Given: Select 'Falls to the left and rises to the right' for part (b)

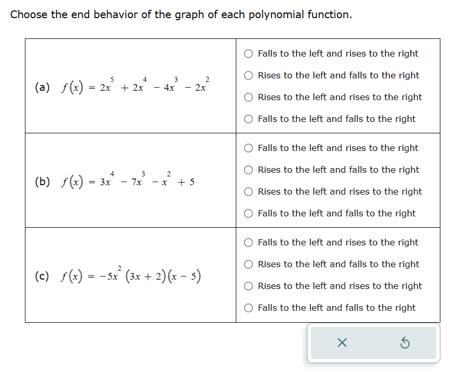Looking at the screenshot, I should 248,148.
